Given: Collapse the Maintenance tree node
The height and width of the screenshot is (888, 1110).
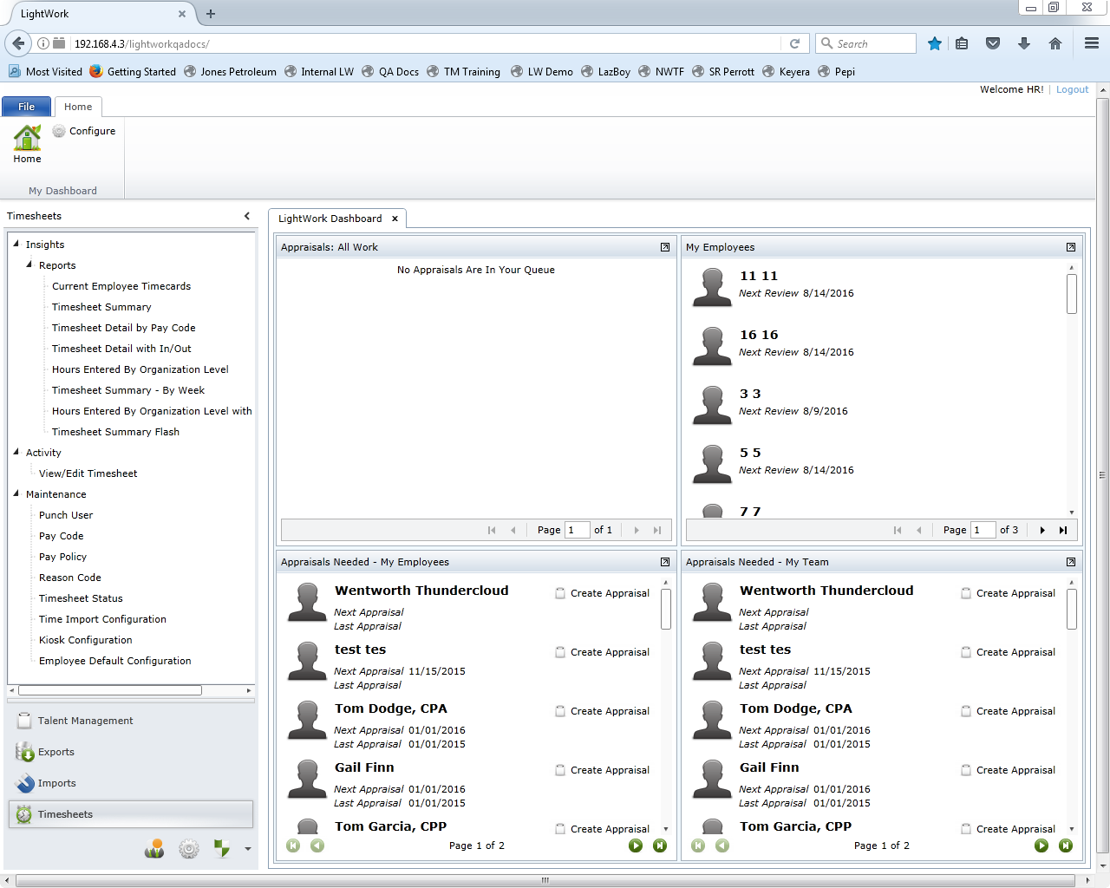Looking at the screenshot, I should coord(16,493).
